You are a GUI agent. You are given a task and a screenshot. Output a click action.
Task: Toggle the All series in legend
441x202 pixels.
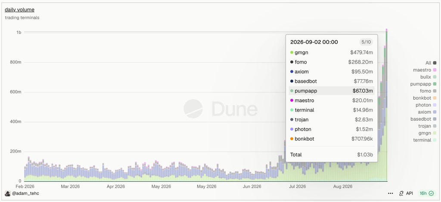431,63
